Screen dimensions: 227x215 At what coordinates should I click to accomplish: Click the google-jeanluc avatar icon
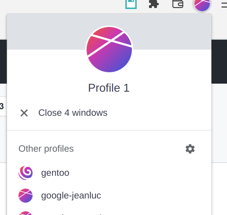tap(26, 196)
